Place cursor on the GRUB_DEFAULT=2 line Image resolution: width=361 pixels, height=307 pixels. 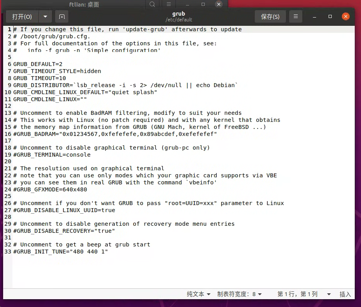(x=37, y=64)
